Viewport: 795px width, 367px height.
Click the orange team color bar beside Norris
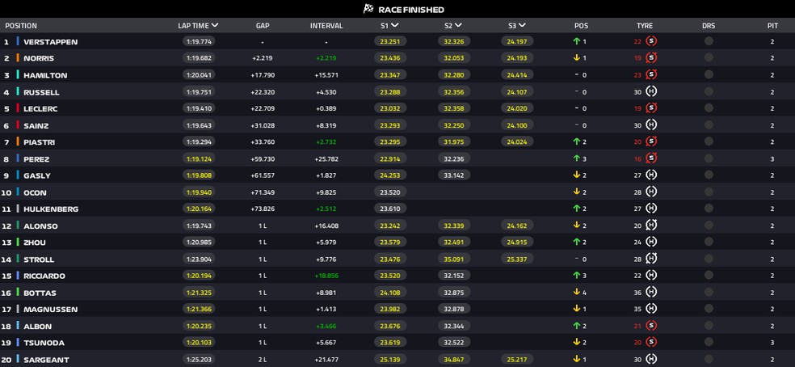pos(17,58)
